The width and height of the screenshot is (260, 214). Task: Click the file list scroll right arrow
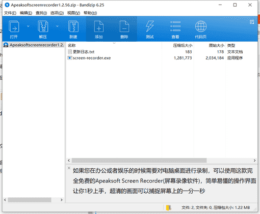click(x=254, y=160)
